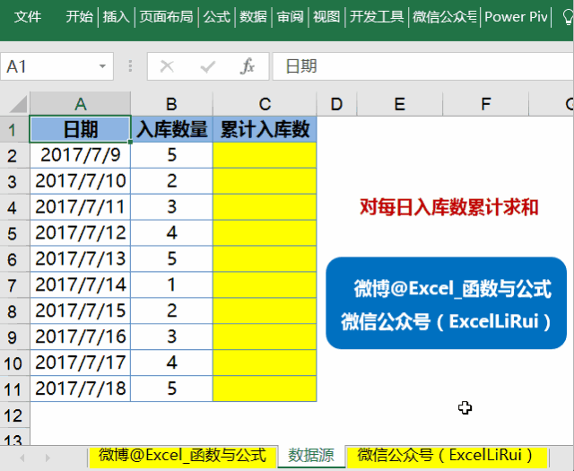
Task: Click the Select All corner triangle
Action: click(18, 104)
